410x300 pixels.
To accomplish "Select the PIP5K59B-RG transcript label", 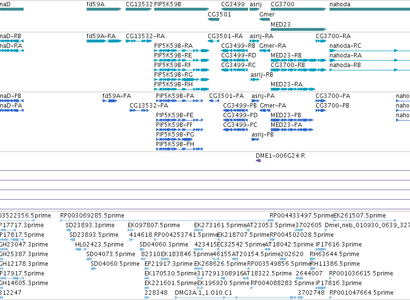I will coord(173,75).
